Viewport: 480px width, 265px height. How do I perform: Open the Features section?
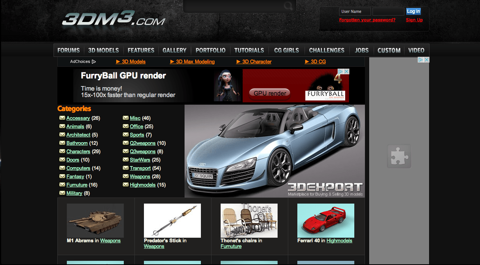[141, 50]
